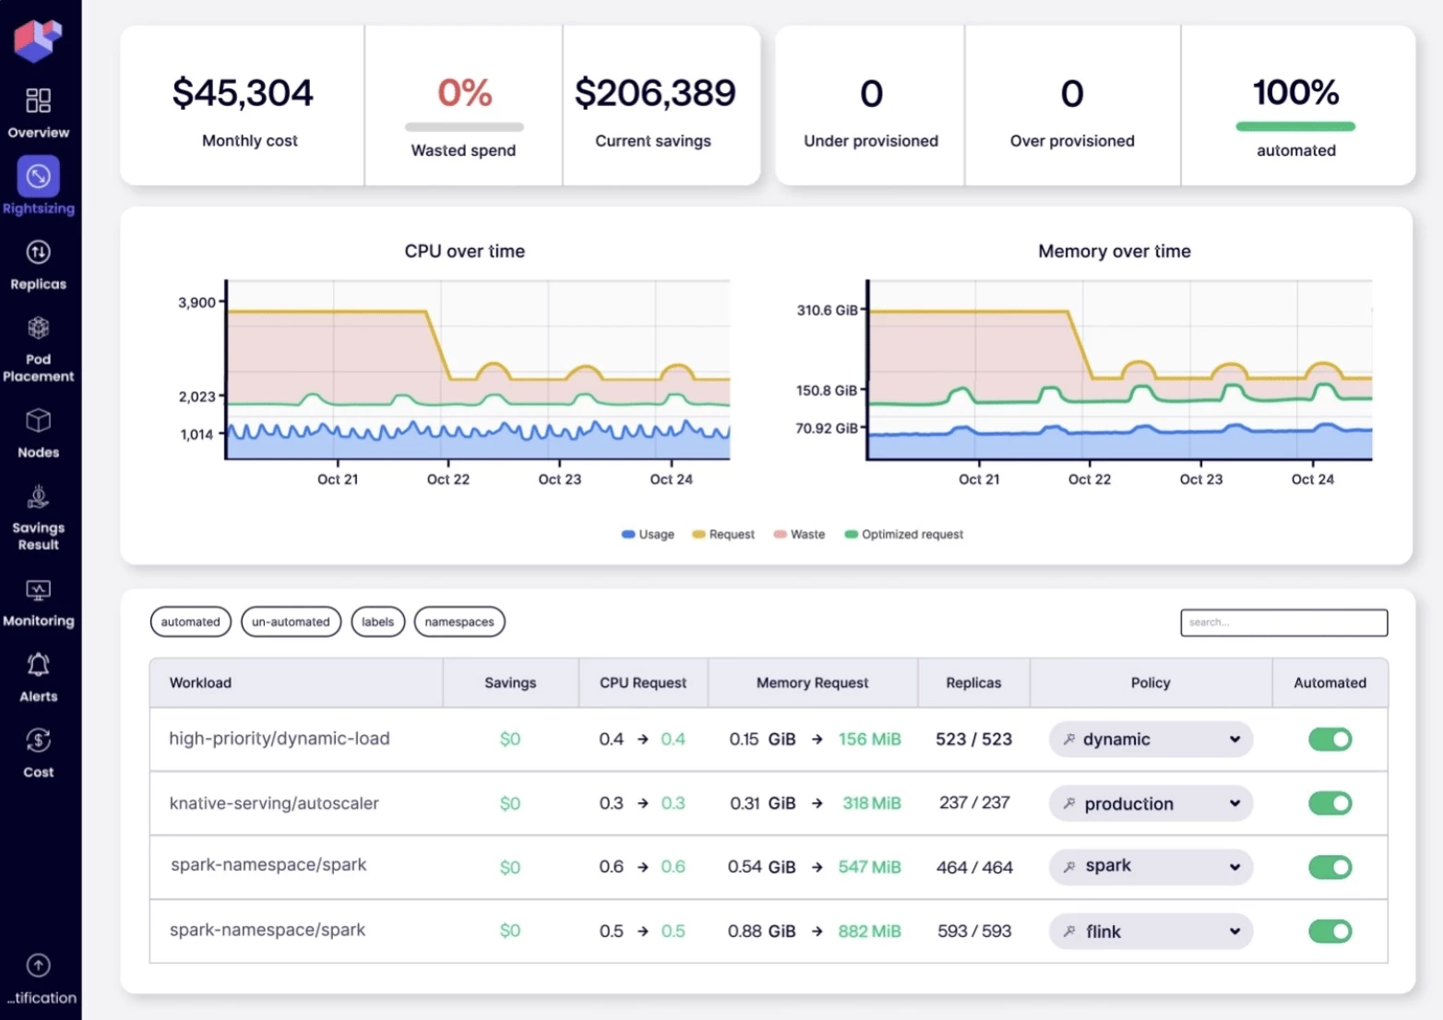Click wrench icon in production policy

pyautogui.click(x=1069, y=803)
